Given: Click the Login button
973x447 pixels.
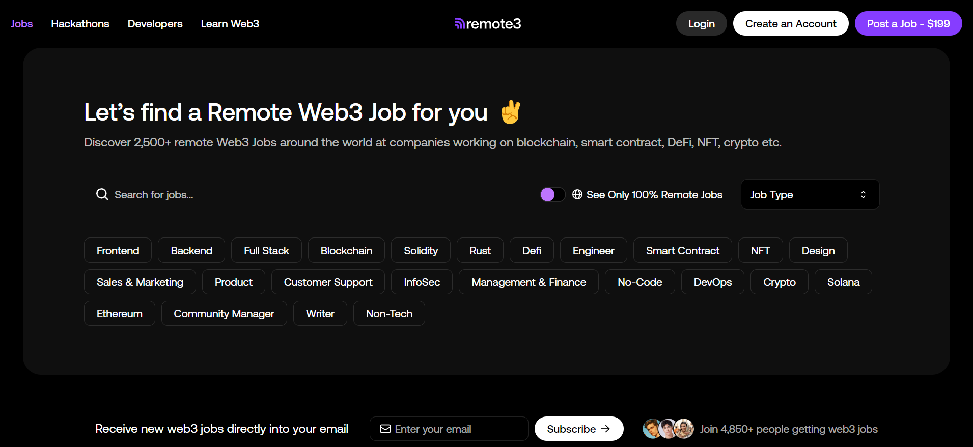Looking at the screenshot, I should [x=701, y=23].
